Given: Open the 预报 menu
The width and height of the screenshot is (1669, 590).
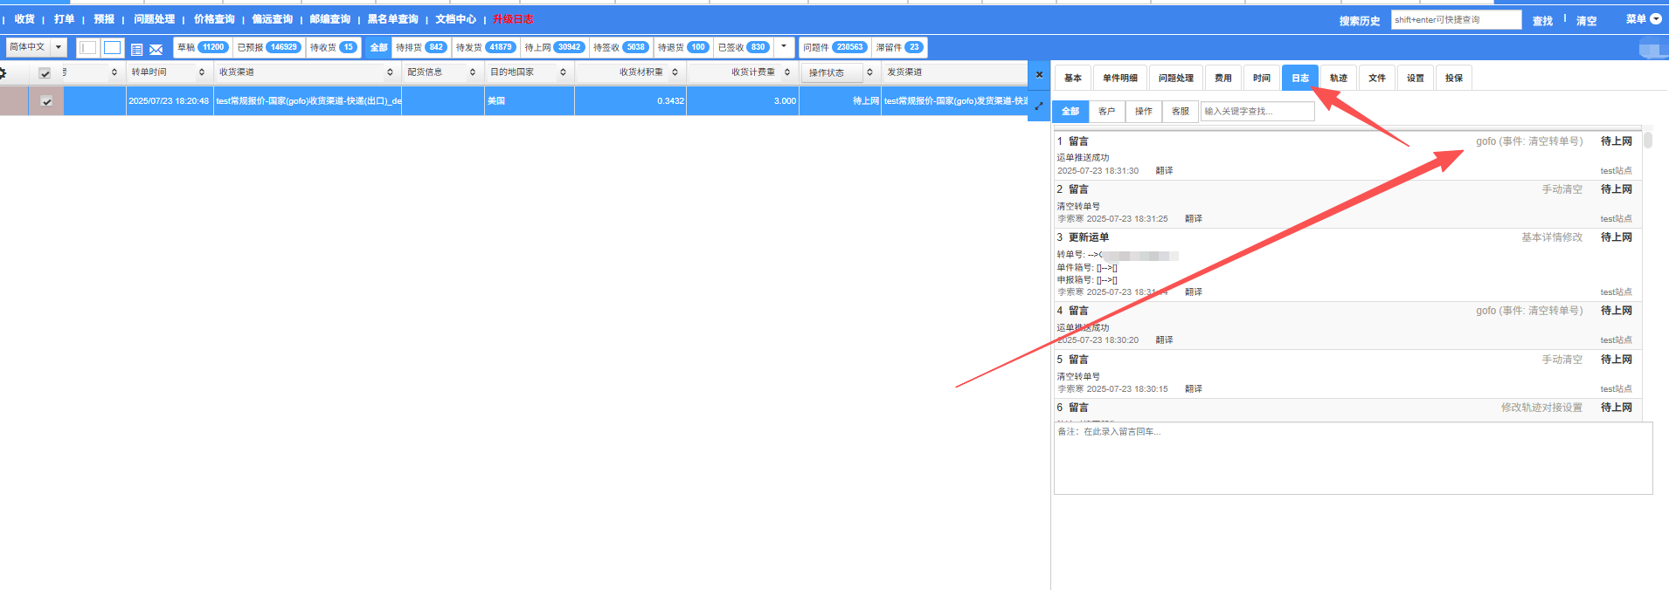Looking at the screenshot, I should (104, 19).
